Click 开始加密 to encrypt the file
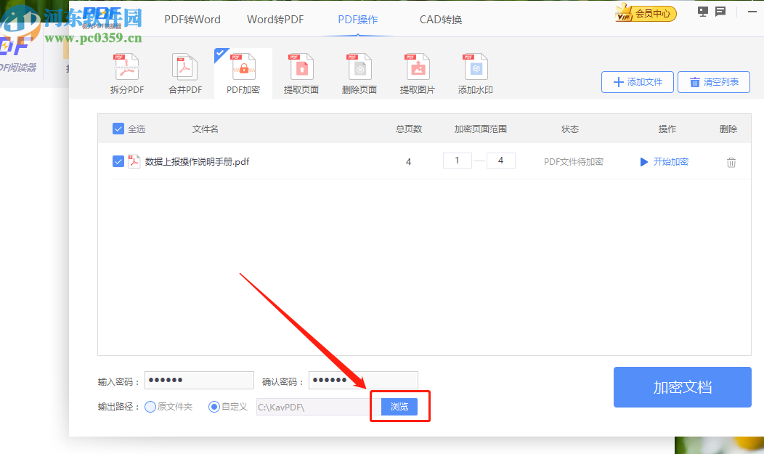The width and height of the screenshot is (764, 454). [665, 161]
